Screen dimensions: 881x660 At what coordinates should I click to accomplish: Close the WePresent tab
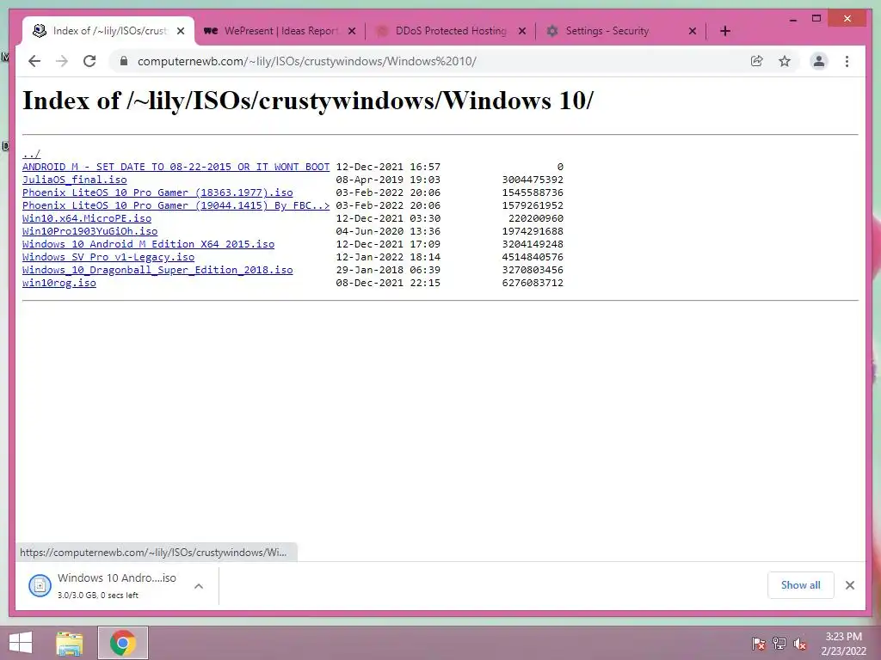pyautogui.click(x=352, y=31)
